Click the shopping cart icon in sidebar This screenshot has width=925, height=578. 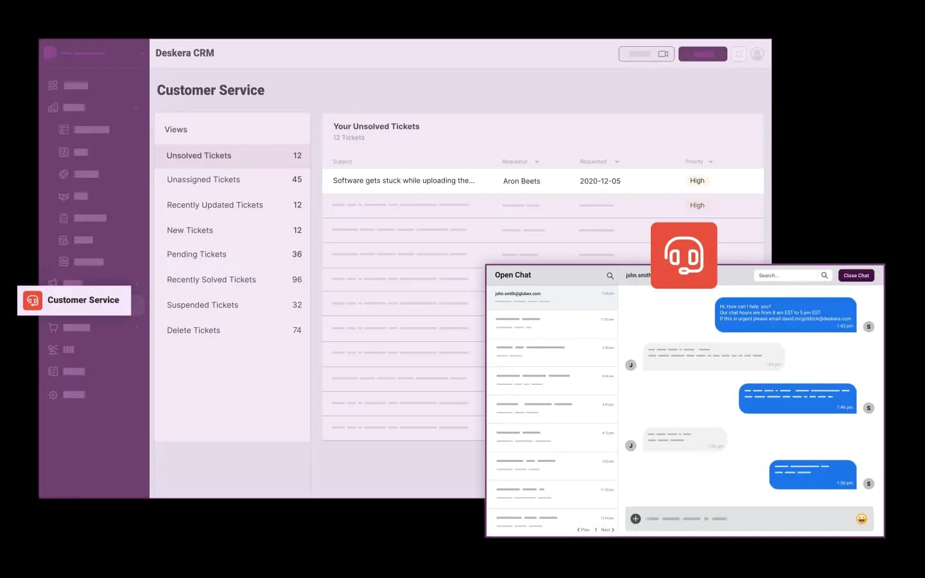point(53,328)
